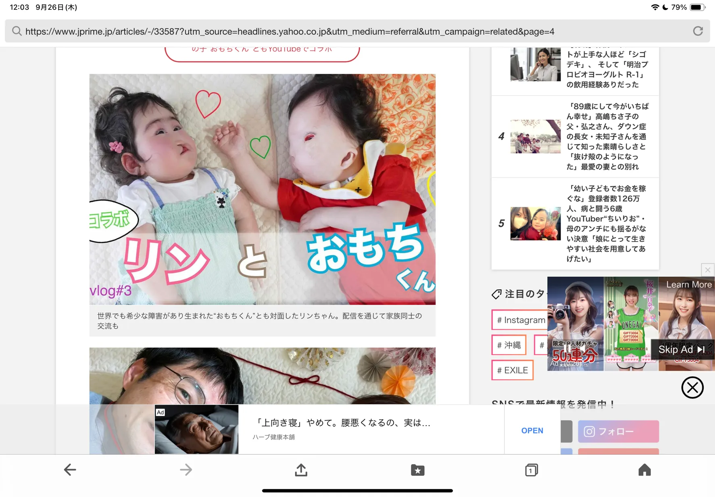Tap the Instagram フォロー button
Viewport: 715px width, 497px height.
618,431
